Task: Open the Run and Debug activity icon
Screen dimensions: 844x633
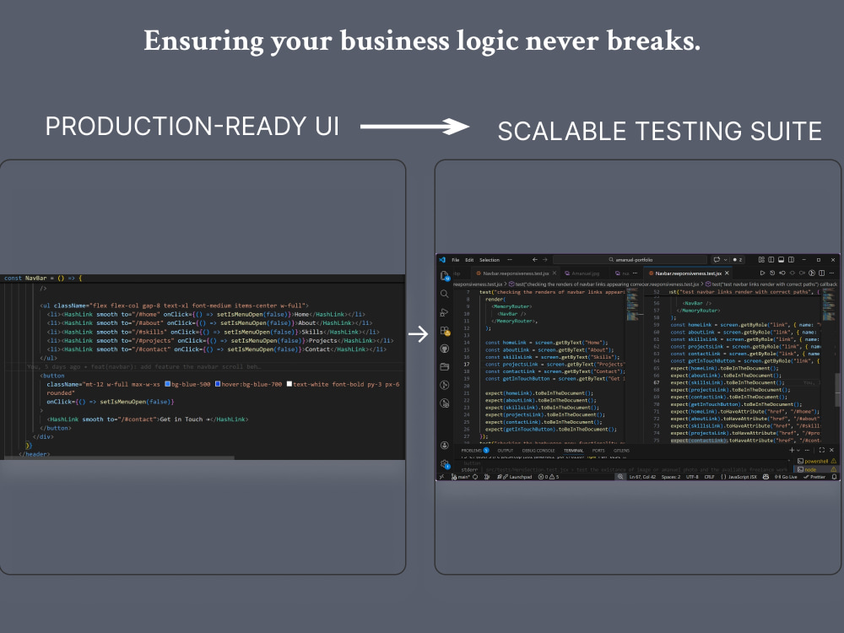Action: (445, 312)
